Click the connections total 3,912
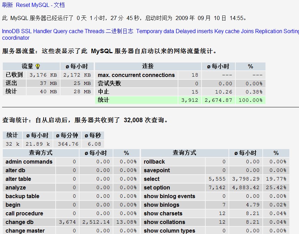This screenshot has height=234, width=299. tap(190, 100)
